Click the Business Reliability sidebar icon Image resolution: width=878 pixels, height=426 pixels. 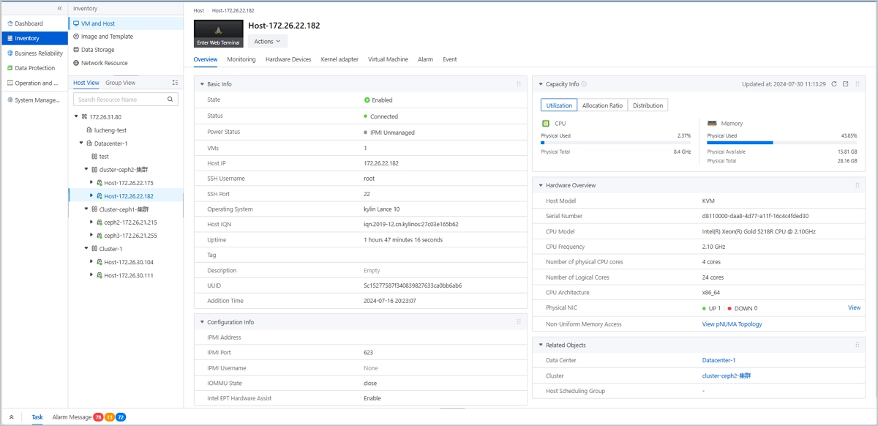pos(8,53)
